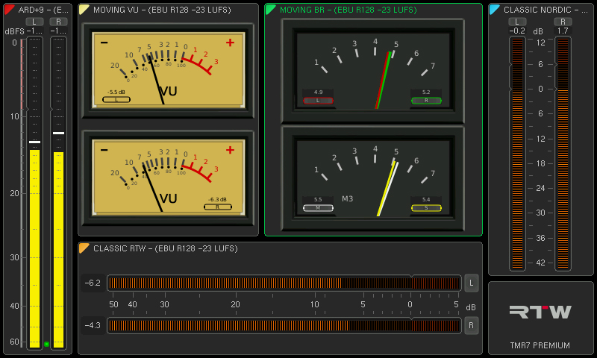The width and height of the screenshot is (597, 358).
Task: Click the -4.3 readout beside R bargraph
Action: 93,325
